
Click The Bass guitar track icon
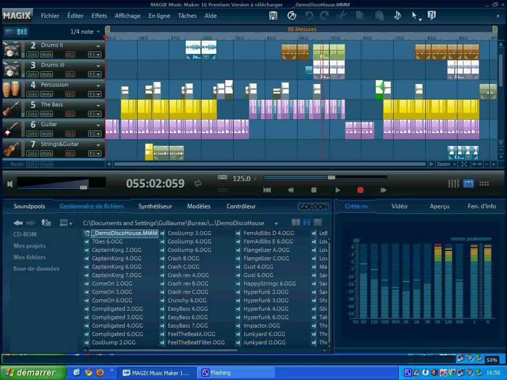[x=11, y=109]
